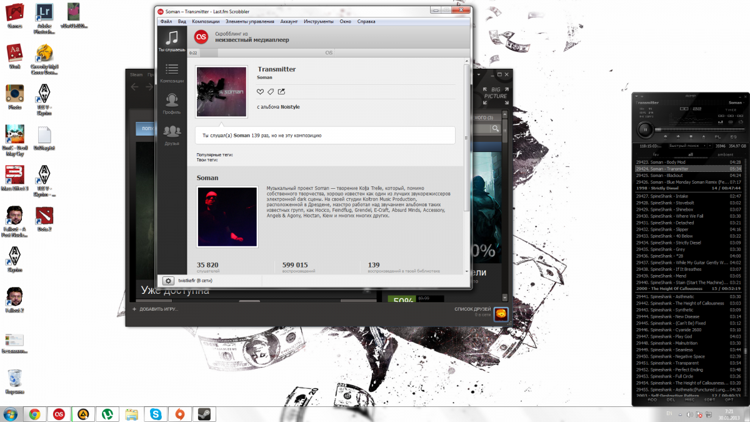Select the 'all' playlist tab in AIMP
The width and height of the screenshot is (750, 422).
(691, 154)
